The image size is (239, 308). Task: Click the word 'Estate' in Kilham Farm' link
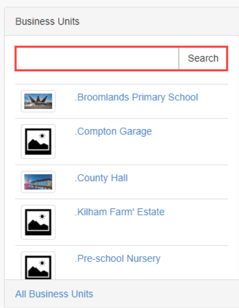click(x=151, y=212)
